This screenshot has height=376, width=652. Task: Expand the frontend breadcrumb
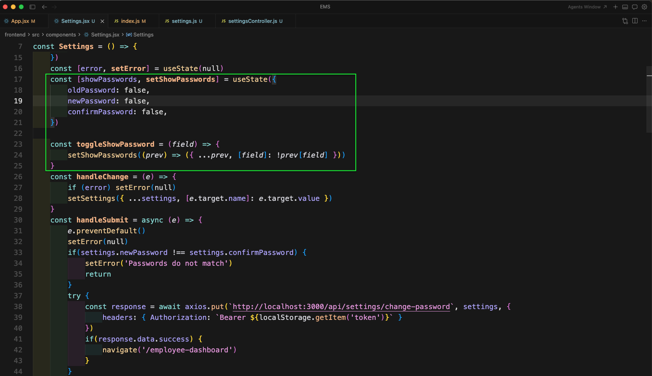click(15, 35)
